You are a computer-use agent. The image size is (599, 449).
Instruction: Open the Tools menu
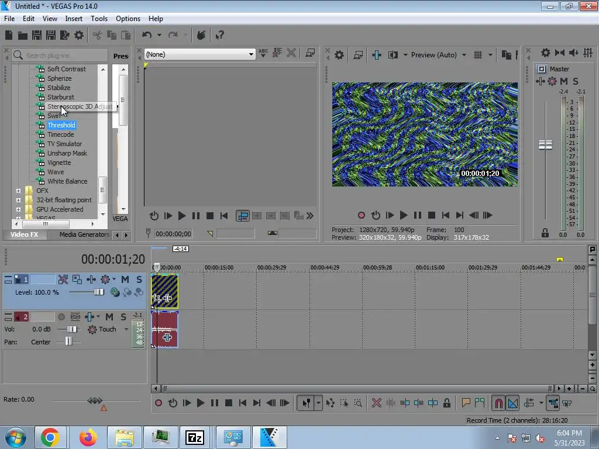pyautogui.click(x=99, y=18)
